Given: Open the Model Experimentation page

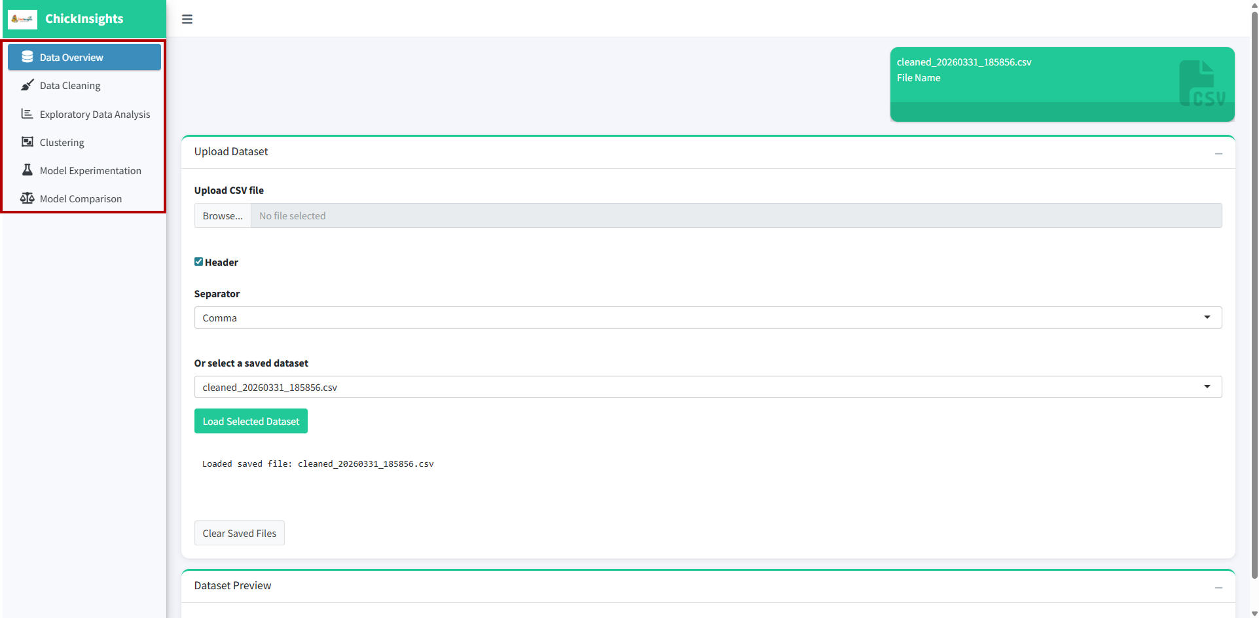Looking at the screenshot, I should (84, 170).
